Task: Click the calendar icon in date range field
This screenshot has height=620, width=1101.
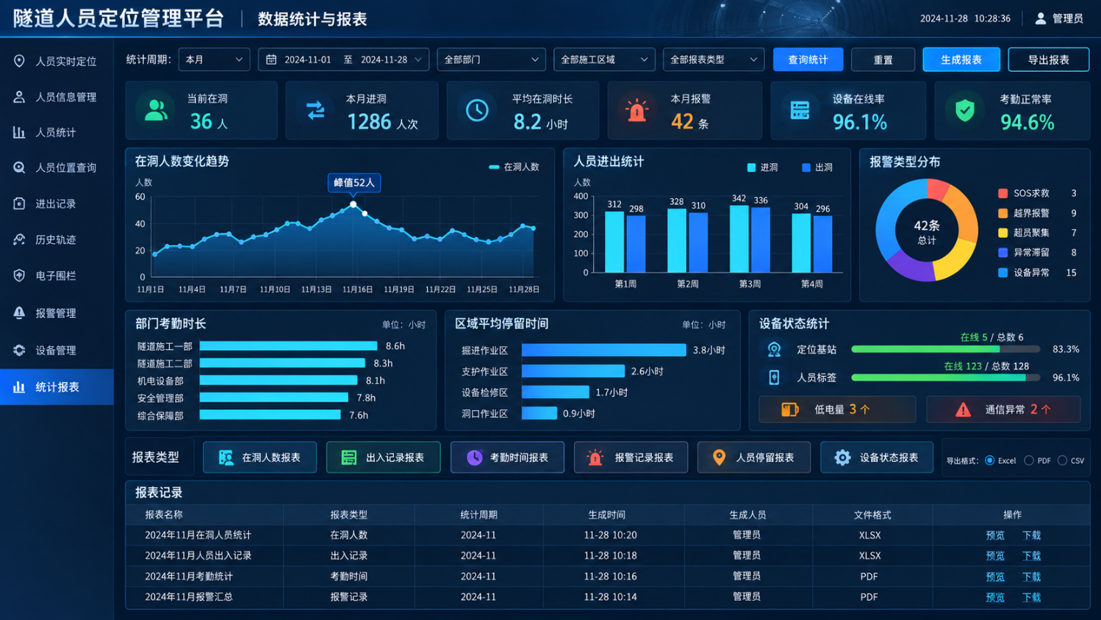Action: 271,60
